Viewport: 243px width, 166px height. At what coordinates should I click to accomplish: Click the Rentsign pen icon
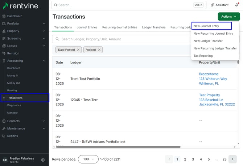[4, 53]
